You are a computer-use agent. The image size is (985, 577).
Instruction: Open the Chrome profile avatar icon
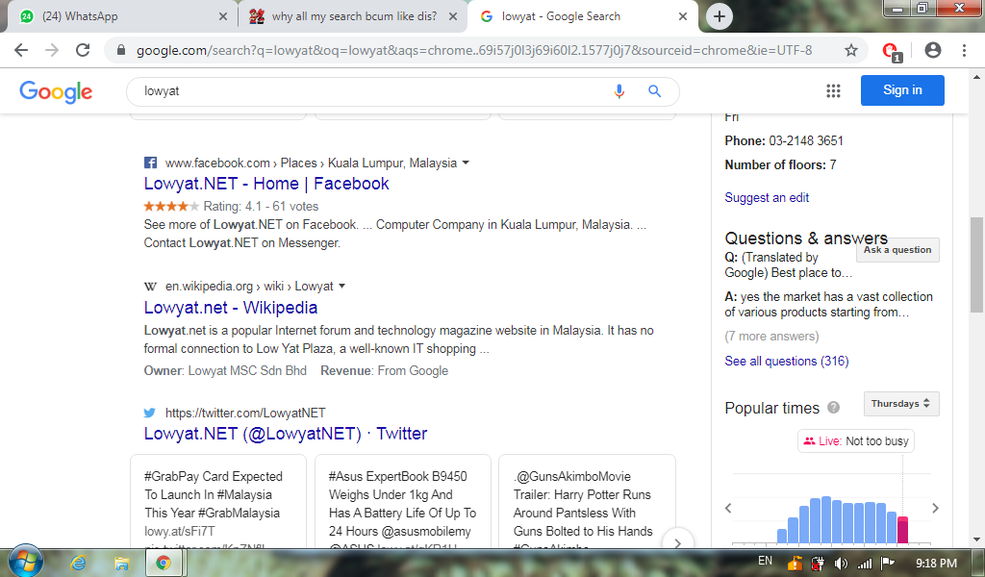(933, 50)
